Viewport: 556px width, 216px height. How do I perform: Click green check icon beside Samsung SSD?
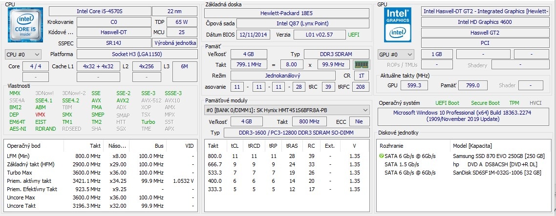tap(381, 156)
